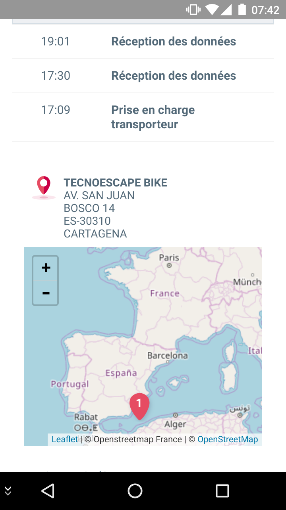The image size is (286, 510).
Task: Open the Leaflet attribution link
Action: tap(65, 439)
